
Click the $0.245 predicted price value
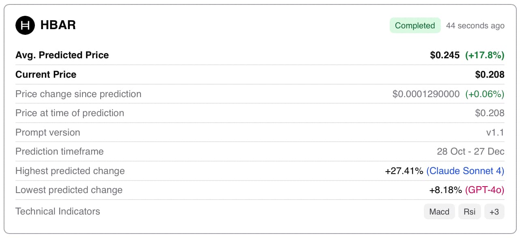pyautogui.click(x=445, y=55)
